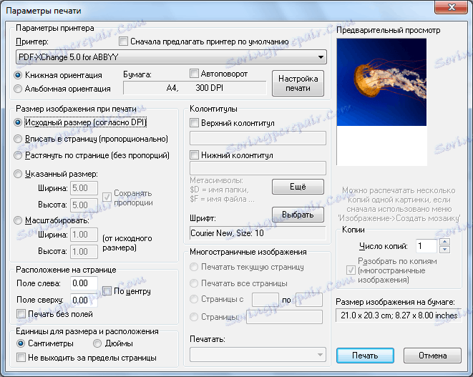Select Указанный размер radio button
This screenshot has width=473, height=377.
18,174
